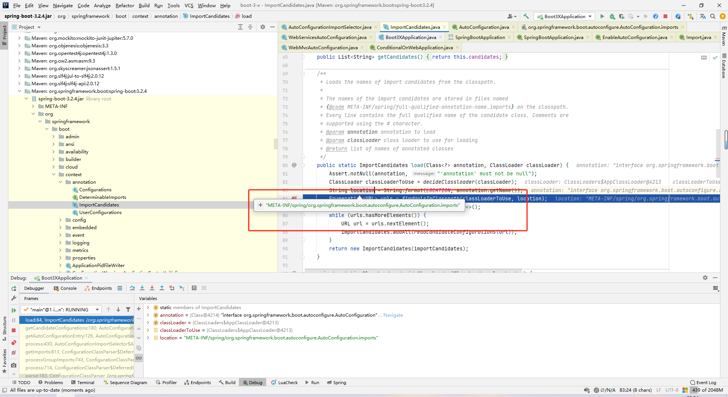The height and width of the screenshot is (397, 728).
Task: Open the Refactor menu
Action: point(125,5)
